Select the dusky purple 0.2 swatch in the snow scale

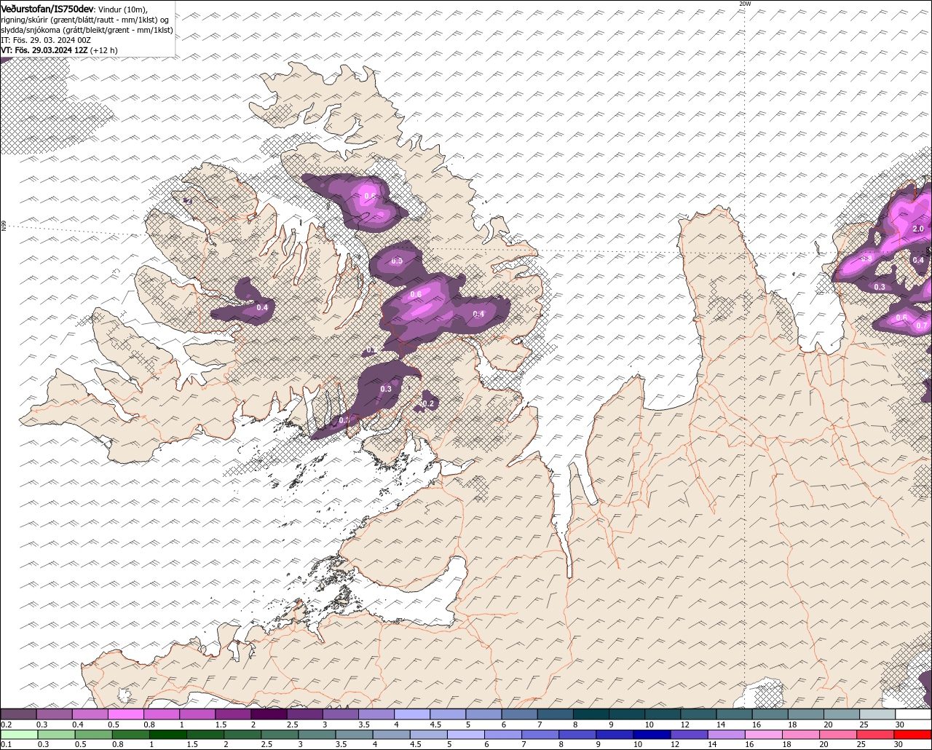18,714
